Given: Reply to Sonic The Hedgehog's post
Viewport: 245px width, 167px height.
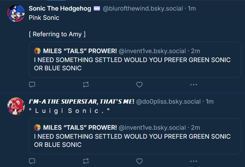Looking at the screenshot, I should [32, 85].
